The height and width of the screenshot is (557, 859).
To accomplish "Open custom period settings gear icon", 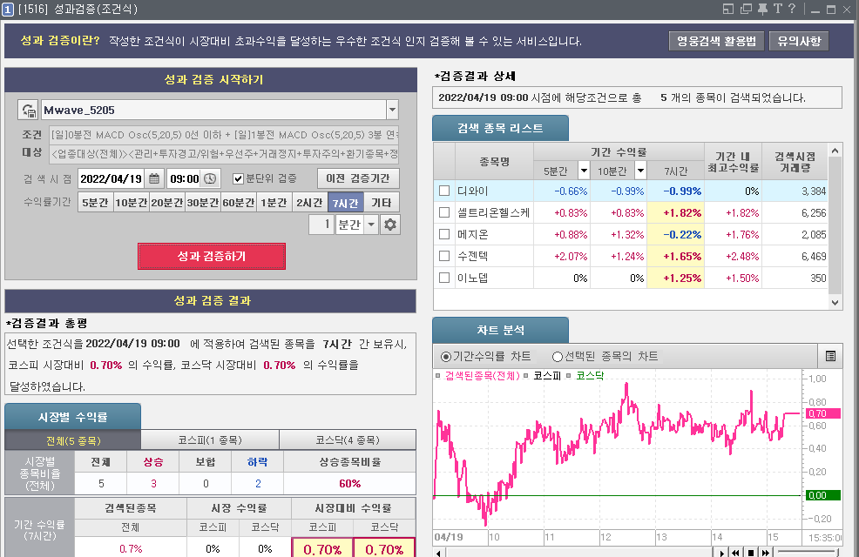I will (390, 225).
